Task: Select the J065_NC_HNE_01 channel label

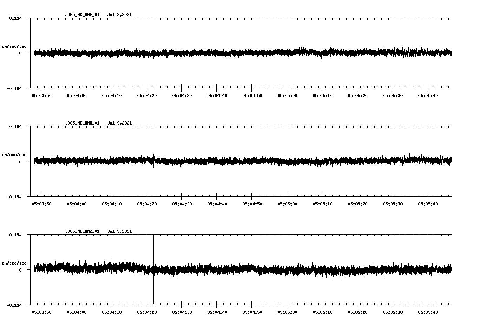Action: pos(82,15)
